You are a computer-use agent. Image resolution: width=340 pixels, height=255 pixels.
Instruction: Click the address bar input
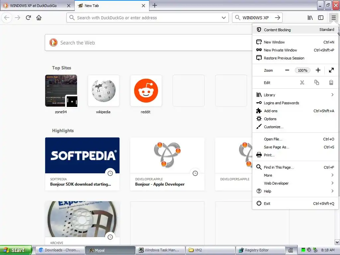pos(147,18)
